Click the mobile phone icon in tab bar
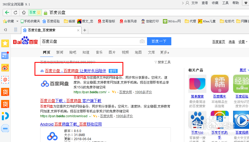Screen dimensions: 249x142 point(16,30)
